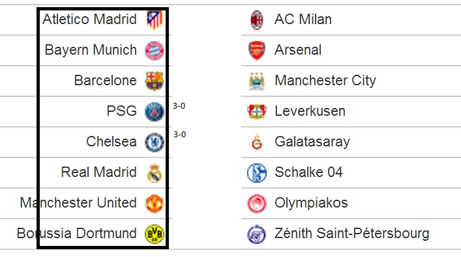This screenshot has width=461, height=257.
Task: Click the Borussia Dortmund BVB logo
Action: (155, 234)
